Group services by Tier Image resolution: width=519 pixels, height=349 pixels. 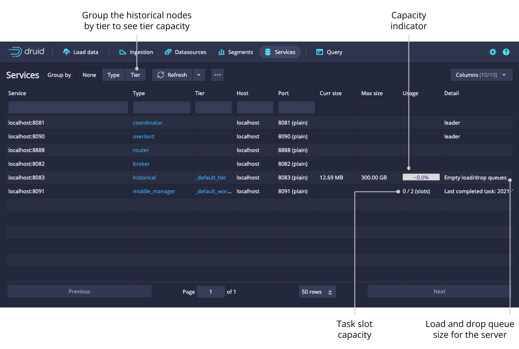pyautogui.click(x=135, y=75)
